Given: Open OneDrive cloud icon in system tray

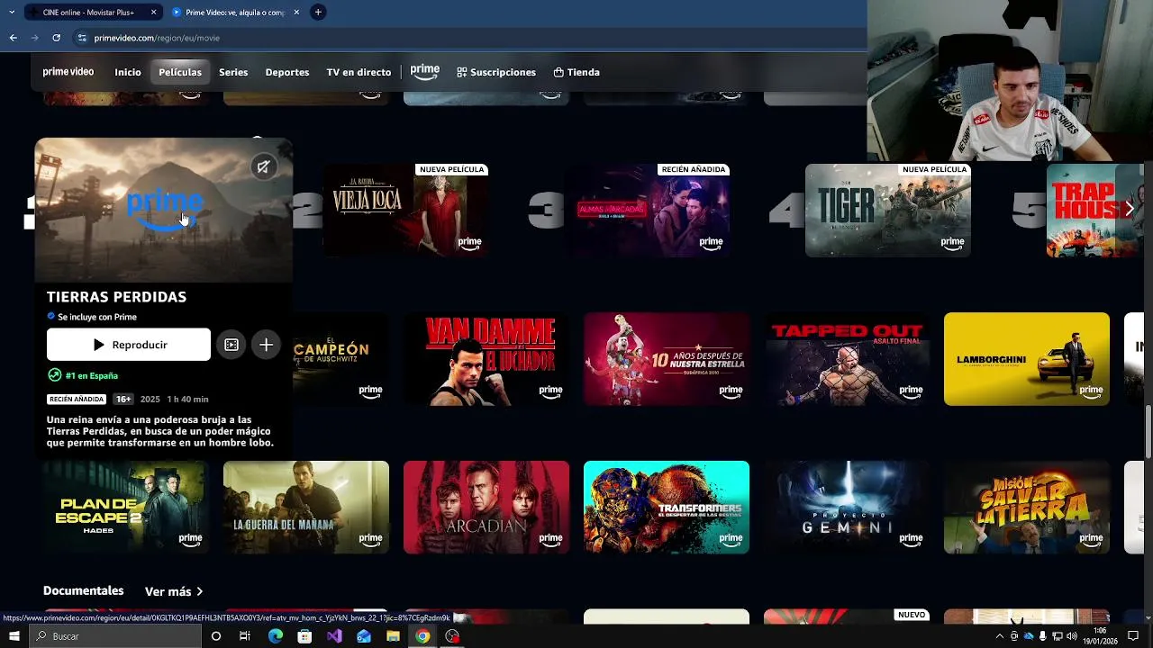Looking at the screenshot, I should click(x=1029, y=636).
